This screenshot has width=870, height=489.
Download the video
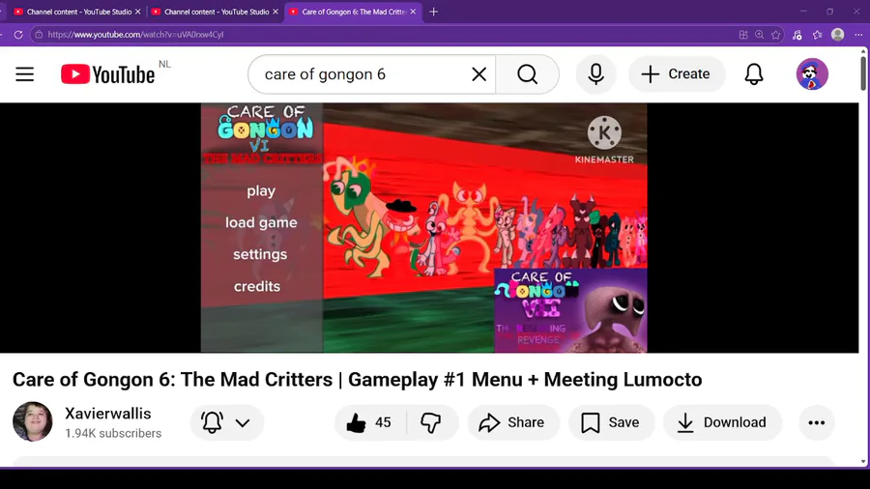(x=722, y=422)
